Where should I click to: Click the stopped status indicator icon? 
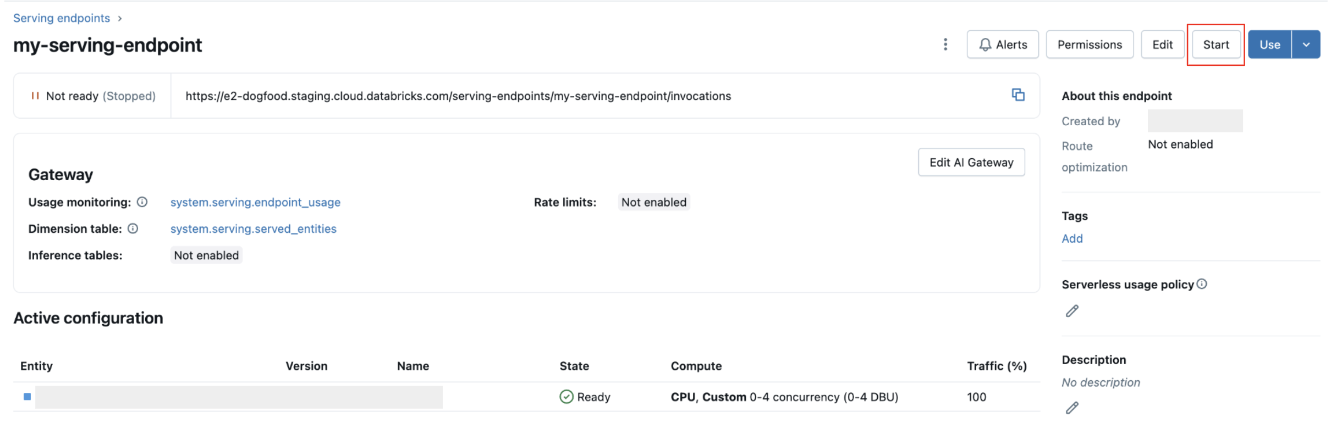coord(35,95)
